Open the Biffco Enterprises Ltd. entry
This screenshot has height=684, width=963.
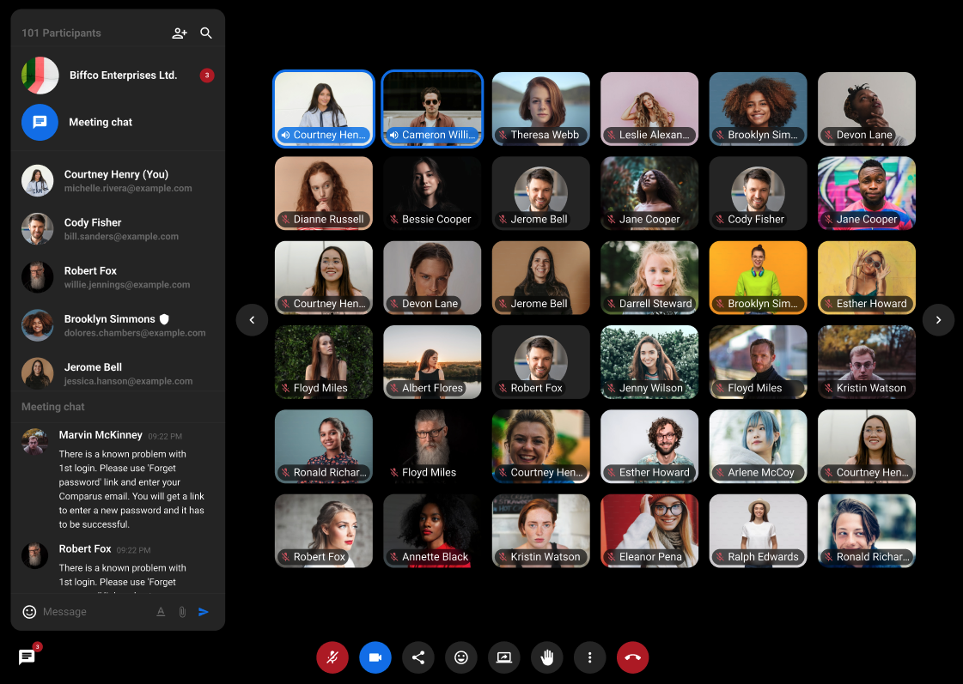118,76
